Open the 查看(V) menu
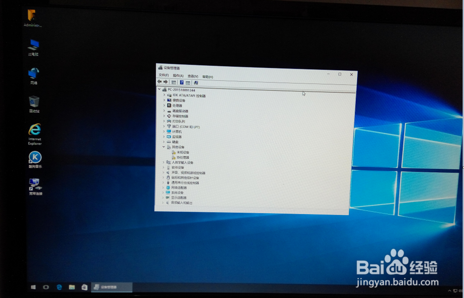The image size is (464, 298). 193,76
